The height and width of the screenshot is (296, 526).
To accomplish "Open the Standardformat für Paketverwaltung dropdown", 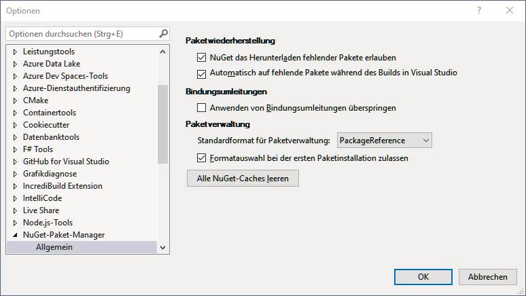I will point(385,141).
